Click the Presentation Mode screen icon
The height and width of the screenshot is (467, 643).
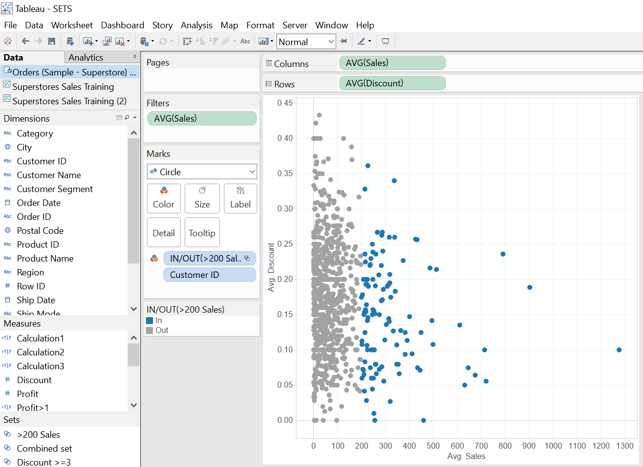(385, 41)
